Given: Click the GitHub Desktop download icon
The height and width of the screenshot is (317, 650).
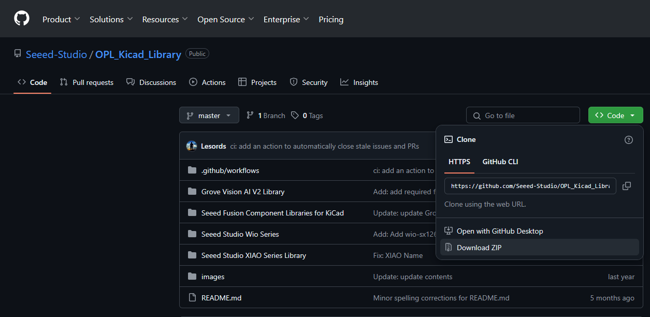Looking at the screenshot, I should coord(449,231).
